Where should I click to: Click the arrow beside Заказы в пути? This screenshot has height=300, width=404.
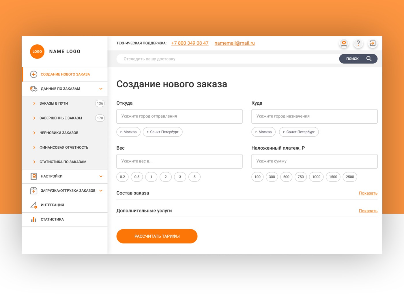click(34, 103)
